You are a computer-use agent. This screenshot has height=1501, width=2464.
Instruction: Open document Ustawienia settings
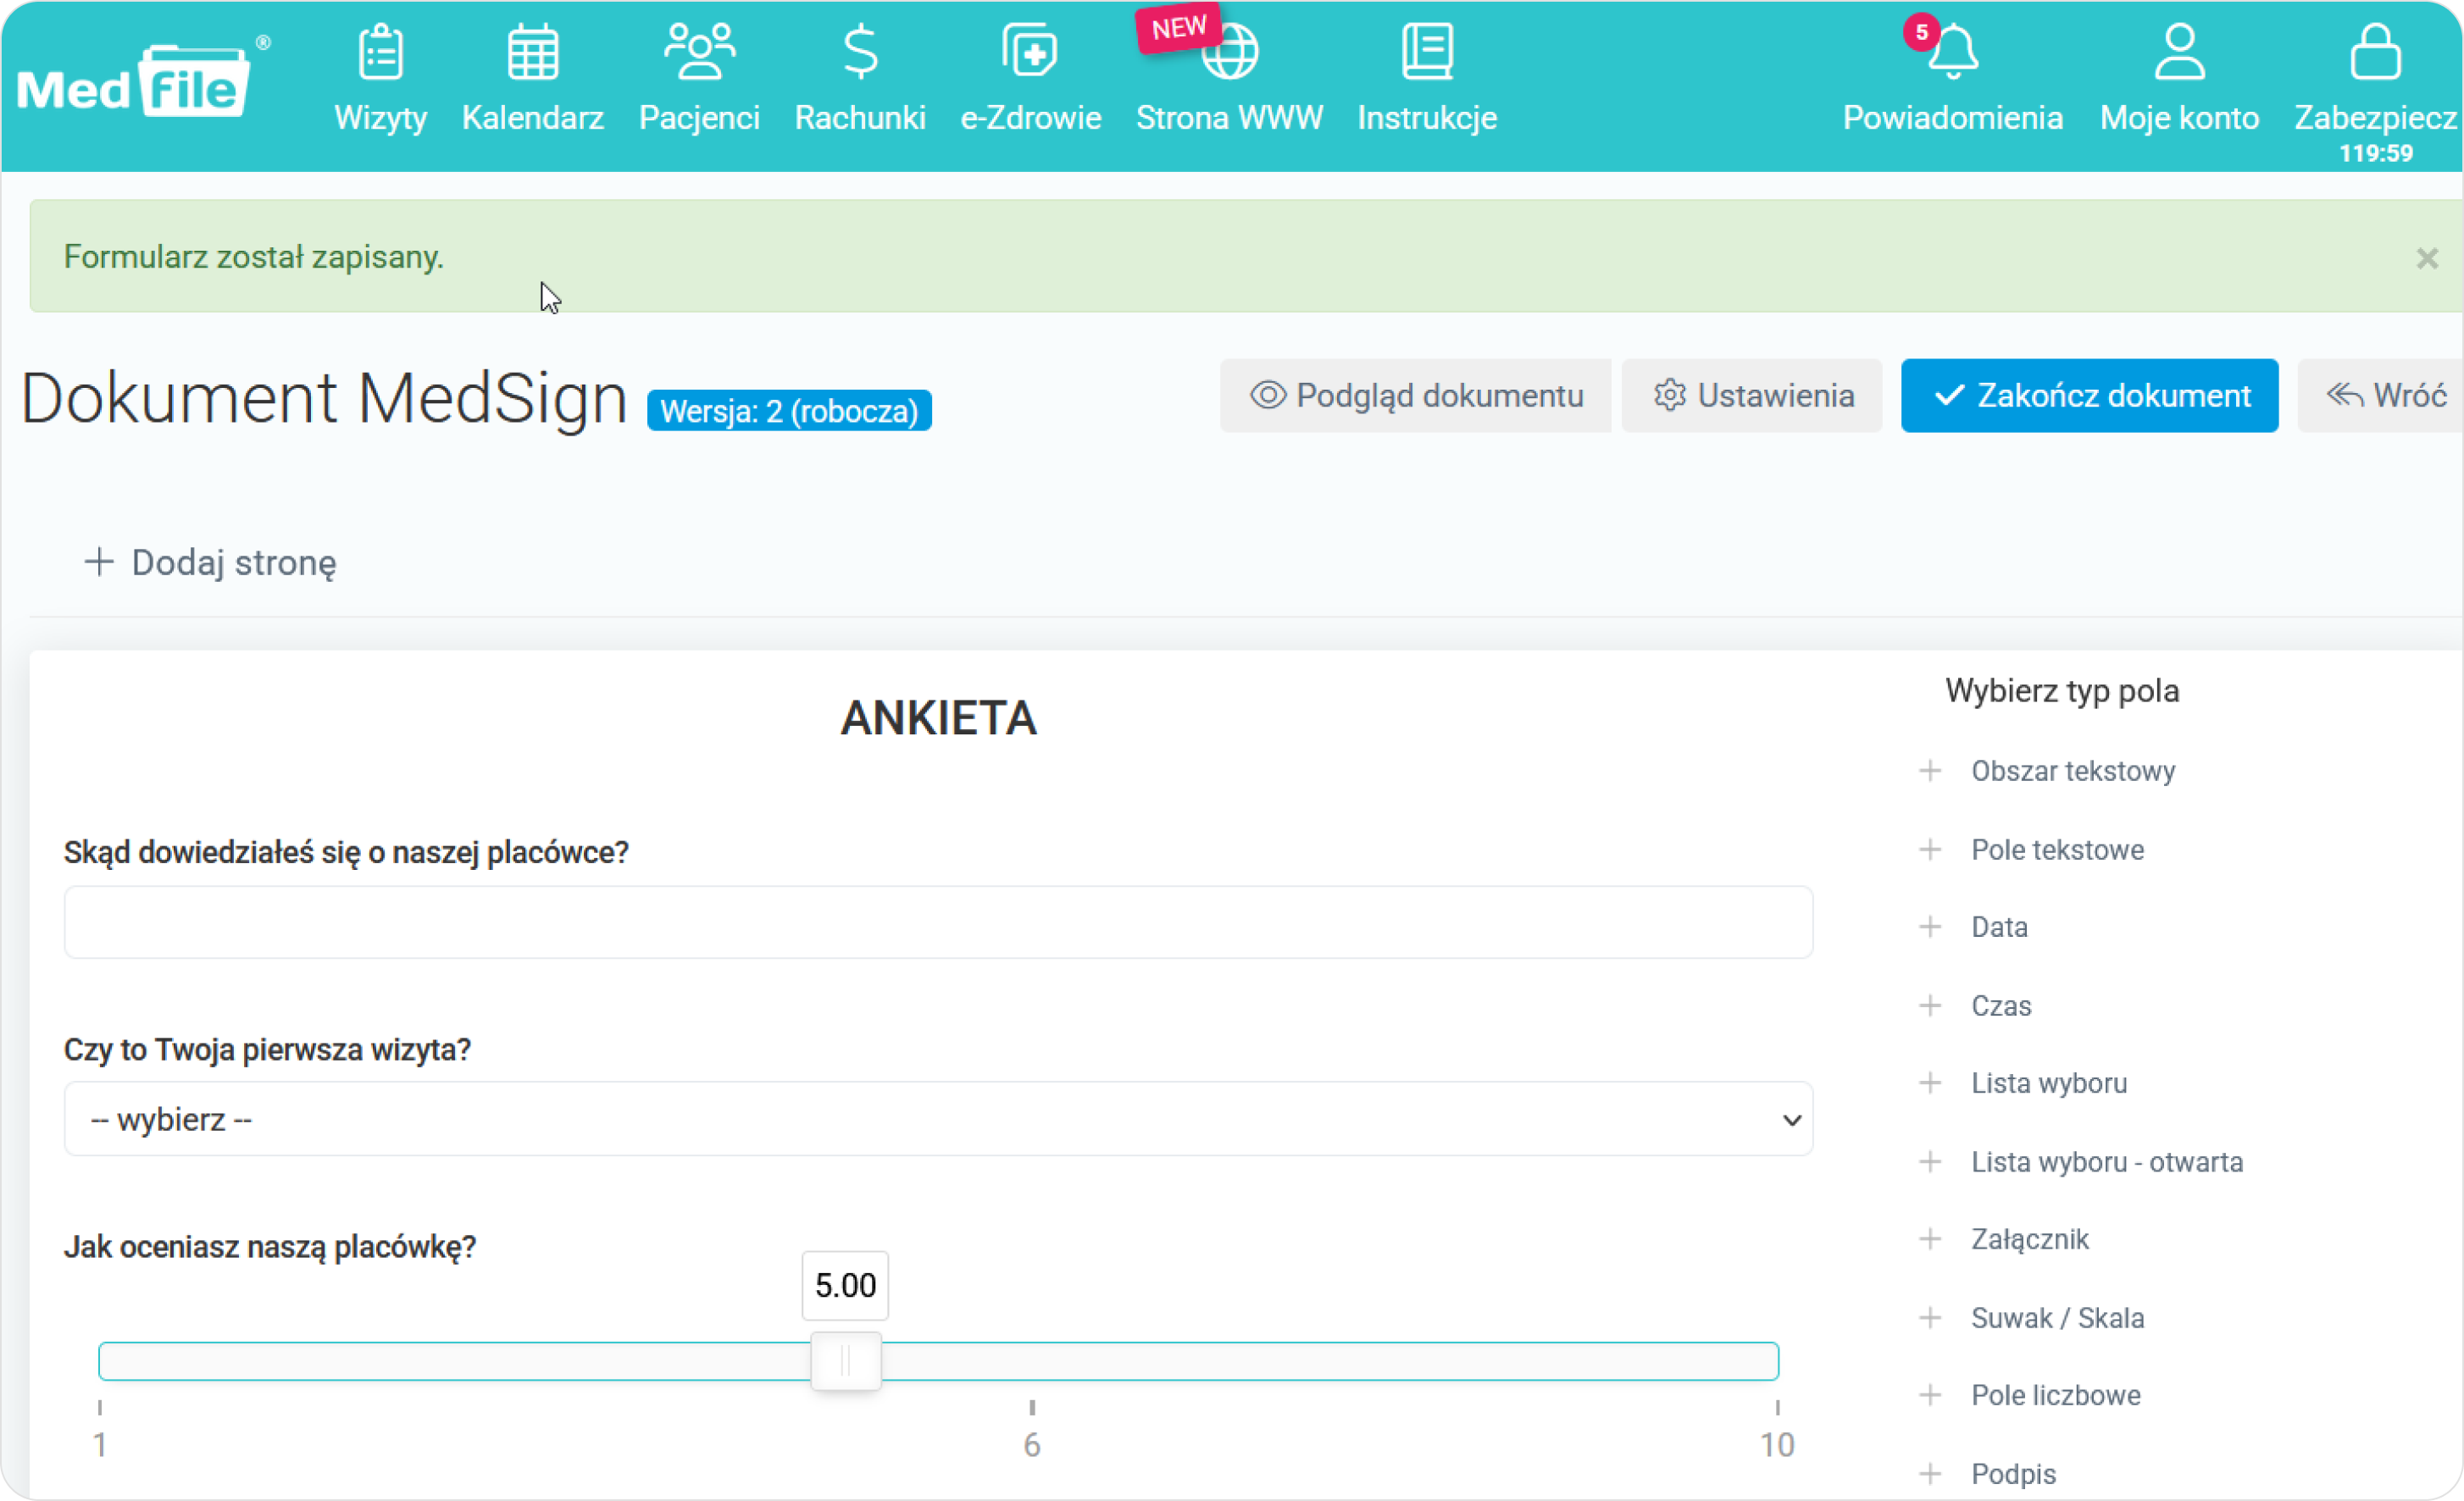(1752, 396)
